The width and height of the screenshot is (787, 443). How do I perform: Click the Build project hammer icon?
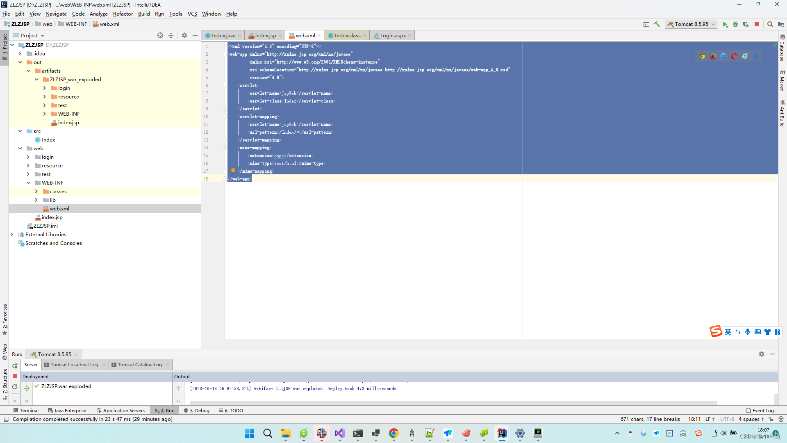point(657,25)
